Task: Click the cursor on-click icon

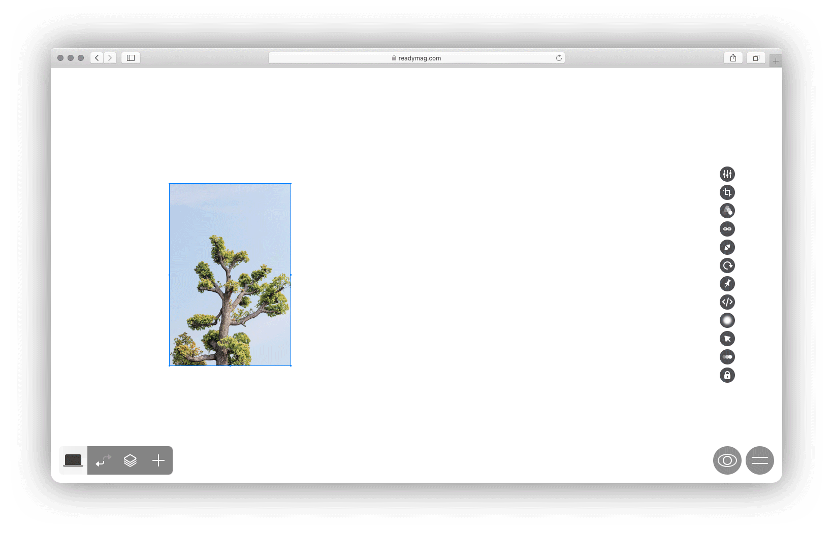Action: [x=727, y=339]
